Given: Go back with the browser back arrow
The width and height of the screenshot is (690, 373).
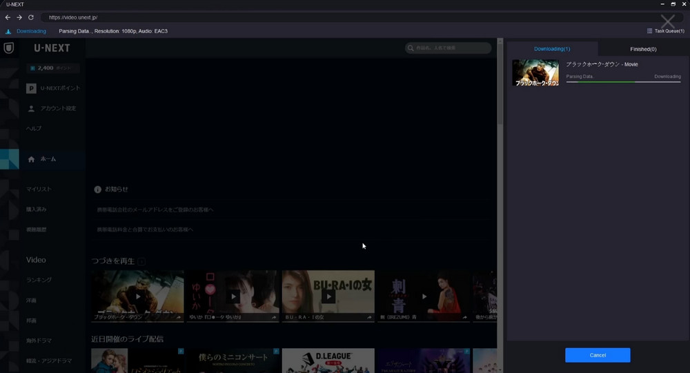Looking at the screenshot, I should tap(8, 17).
